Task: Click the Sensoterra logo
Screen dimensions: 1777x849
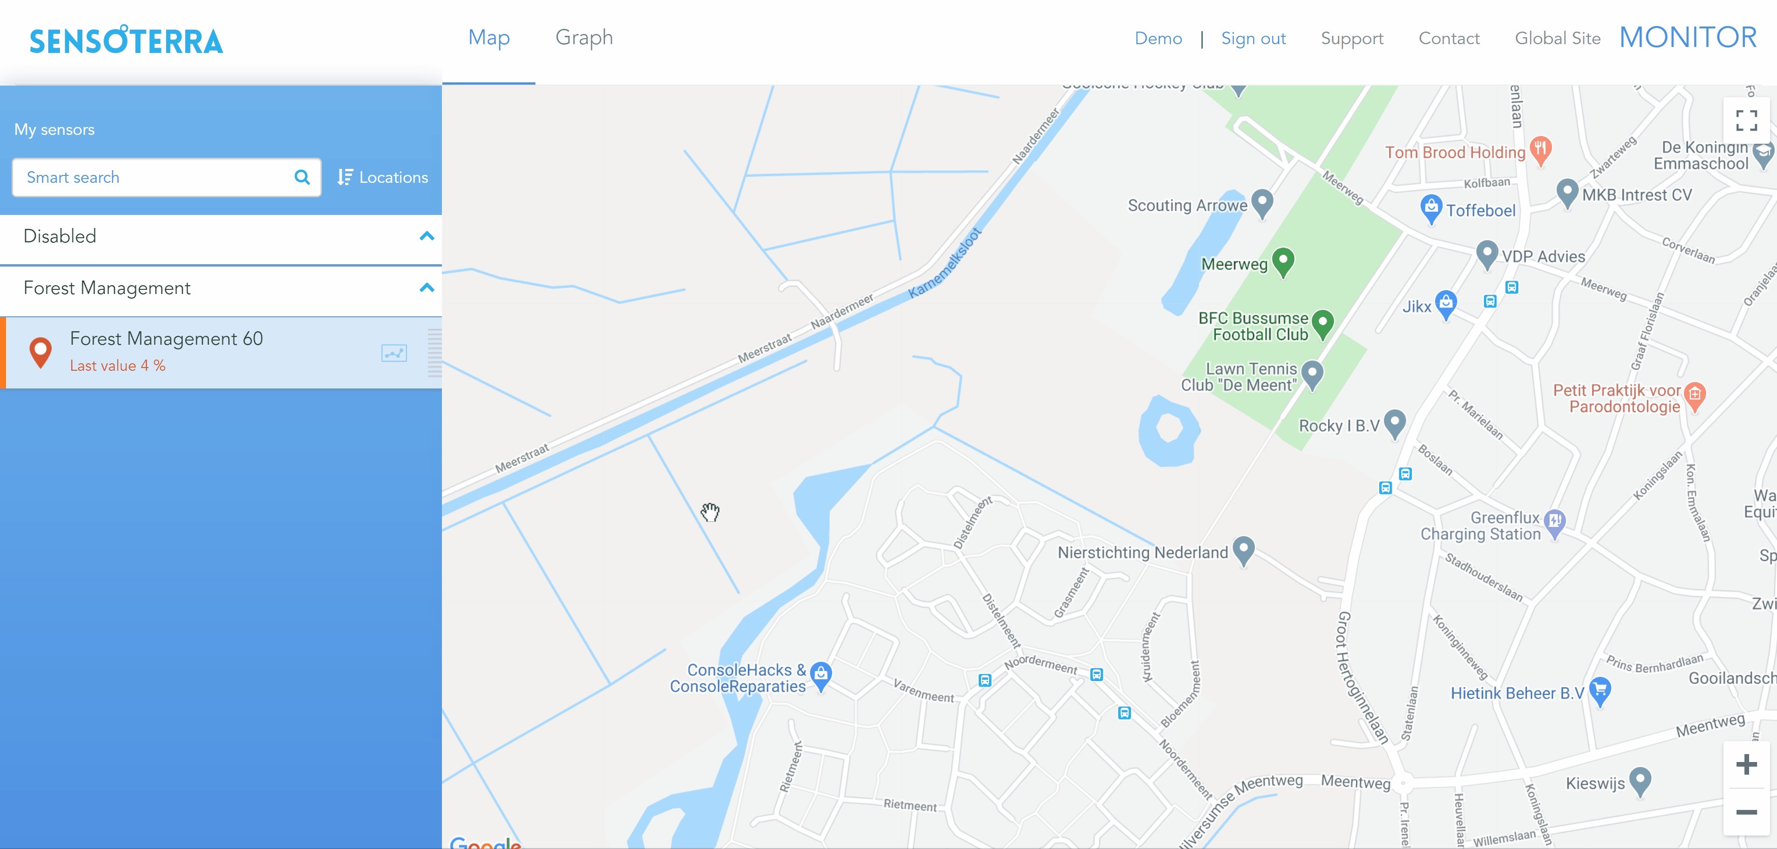Action: coord(126,40)
